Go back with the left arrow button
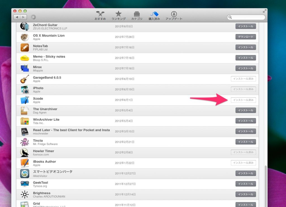The width and height of the screenshot is (286, 207). pyautogui.click(x=17, y=17)
